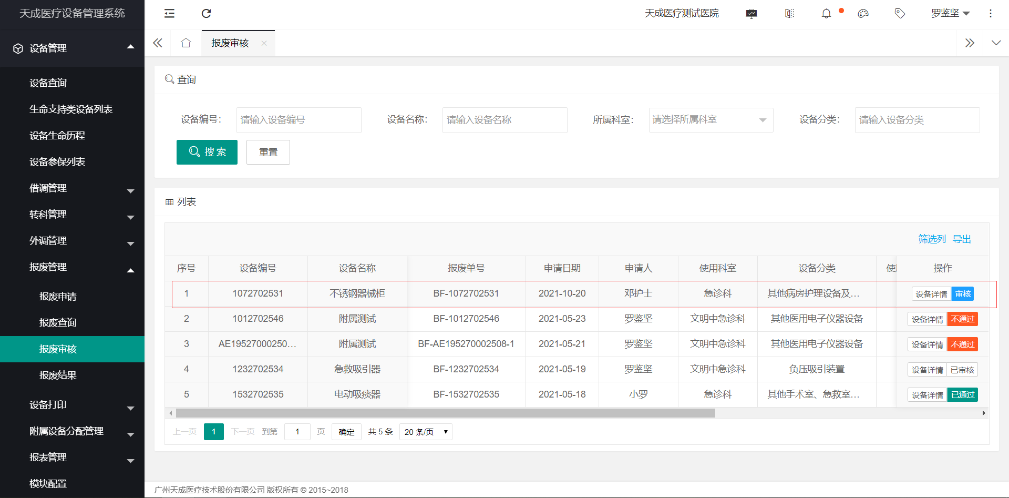This screenshot has width=1009, height=498.
Task: Click 审核 button for BF-1072702531
Action: 963,294
